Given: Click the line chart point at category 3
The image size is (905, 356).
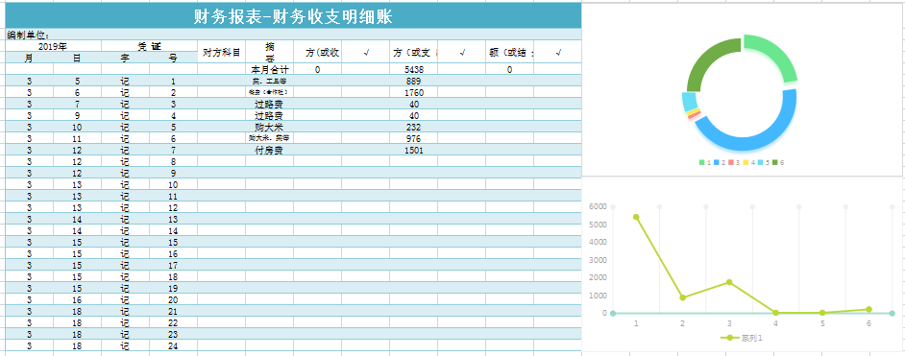Looking at the screenshot, I should point(729,282).
